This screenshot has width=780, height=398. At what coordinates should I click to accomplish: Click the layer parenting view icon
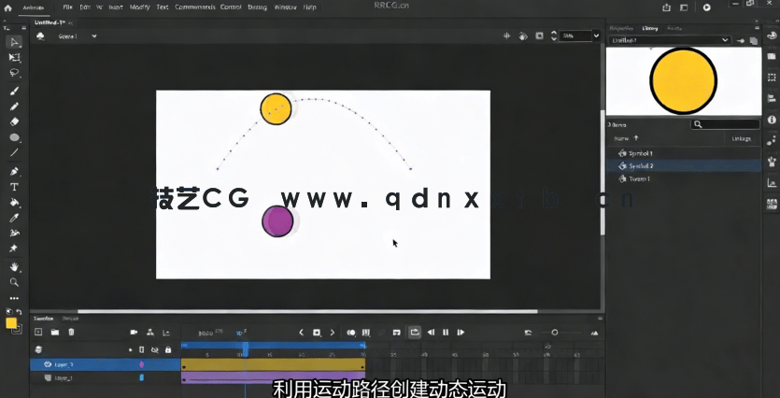click(150, 333)
